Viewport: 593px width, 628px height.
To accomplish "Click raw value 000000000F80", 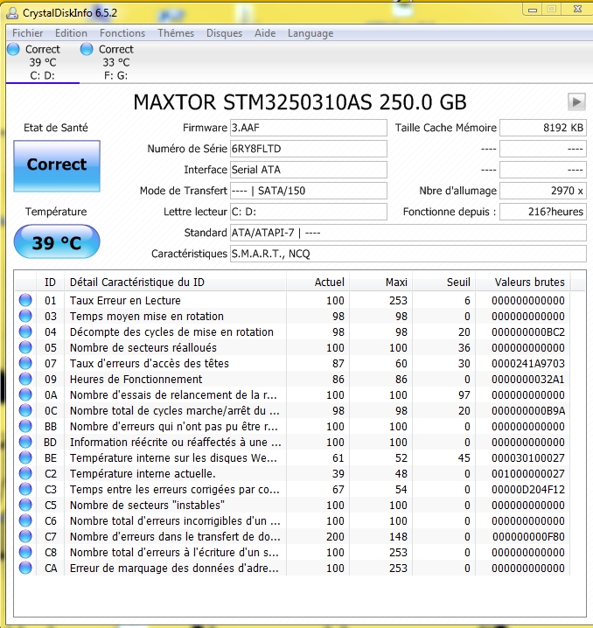I will click(528, 537).
